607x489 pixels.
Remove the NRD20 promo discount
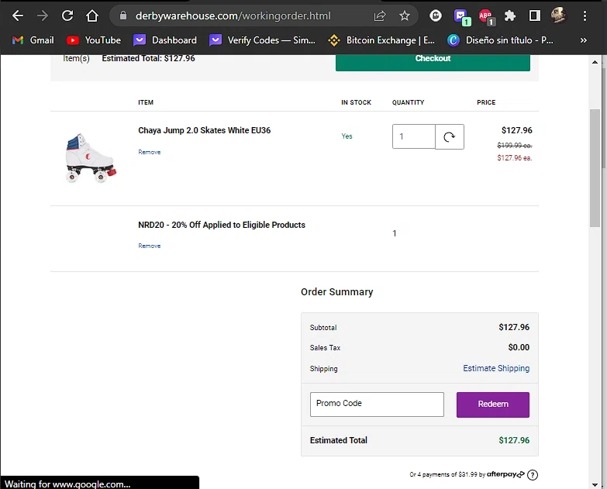tap(150, 246)
